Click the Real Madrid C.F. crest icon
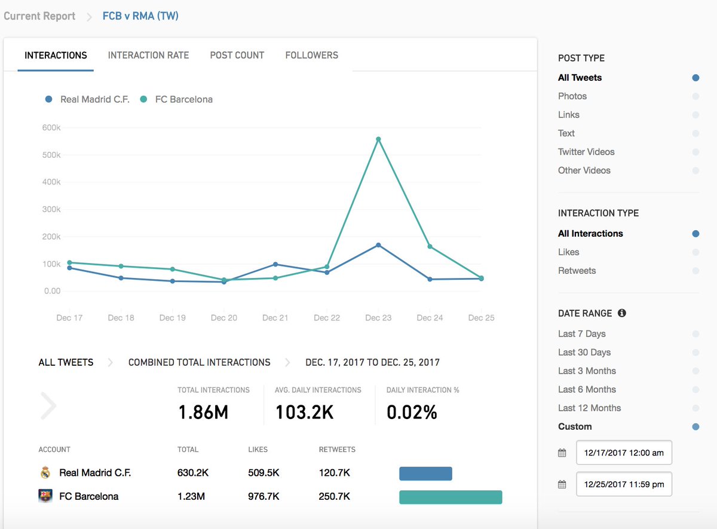The width and height of the screenshot is (717, 529). (45, 473)
